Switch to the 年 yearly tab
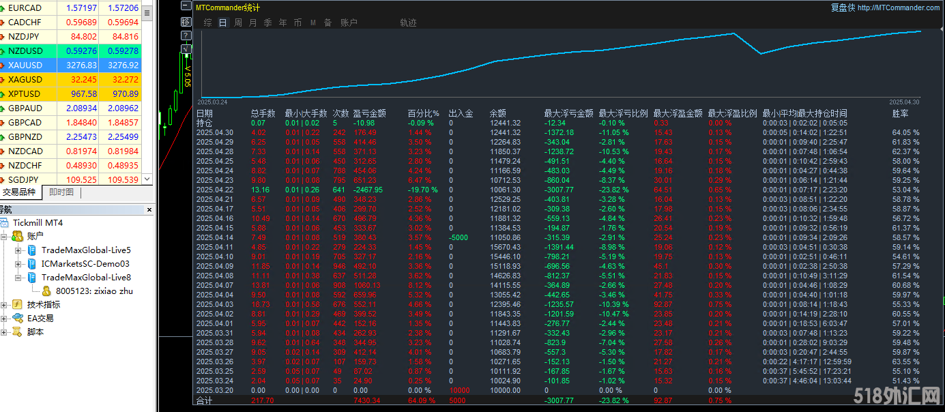 (283, 23)
